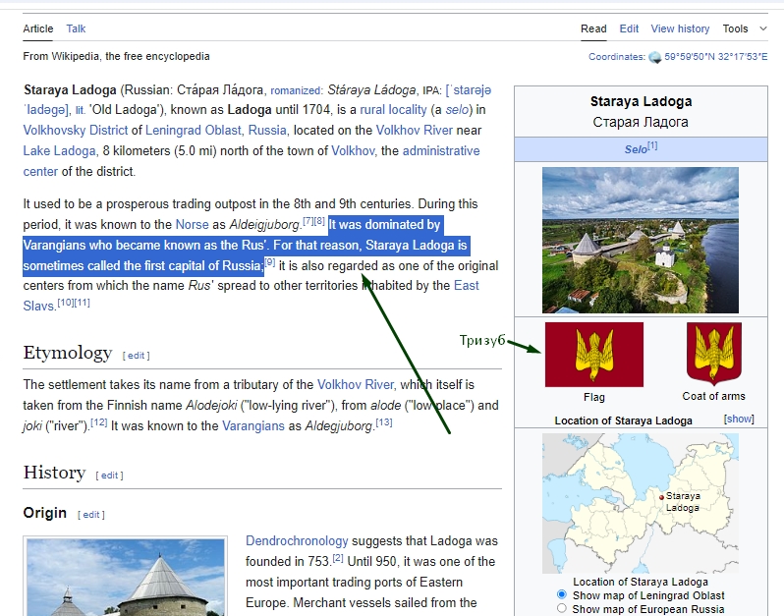
Task: Open the East Slavs link
Action: pyautogui.click(x=466, y=286)
